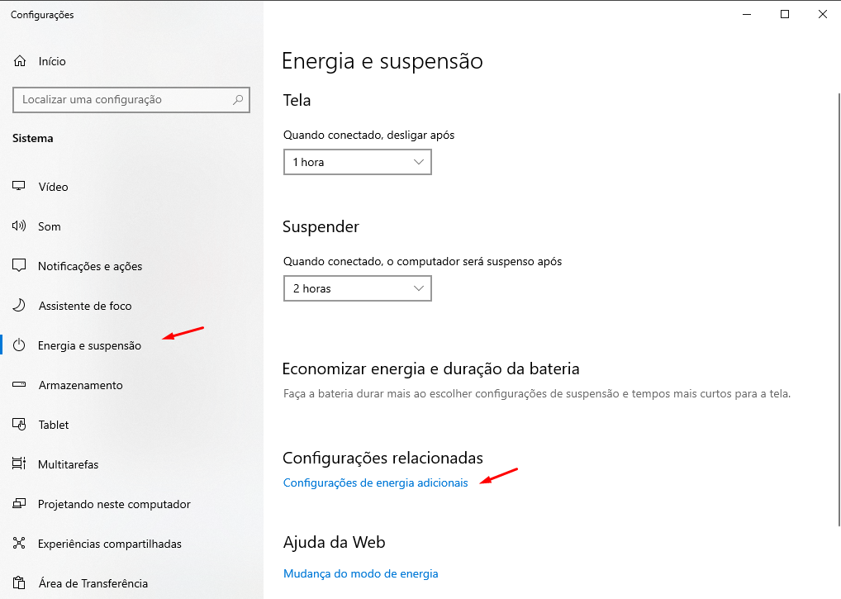Select Energia e suspensão in sidebar
Screen dimensions: 841x599
click(89, 345)
